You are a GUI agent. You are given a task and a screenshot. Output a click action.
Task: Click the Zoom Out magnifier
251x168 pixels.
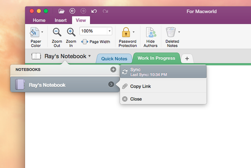(x=57, y=32)
